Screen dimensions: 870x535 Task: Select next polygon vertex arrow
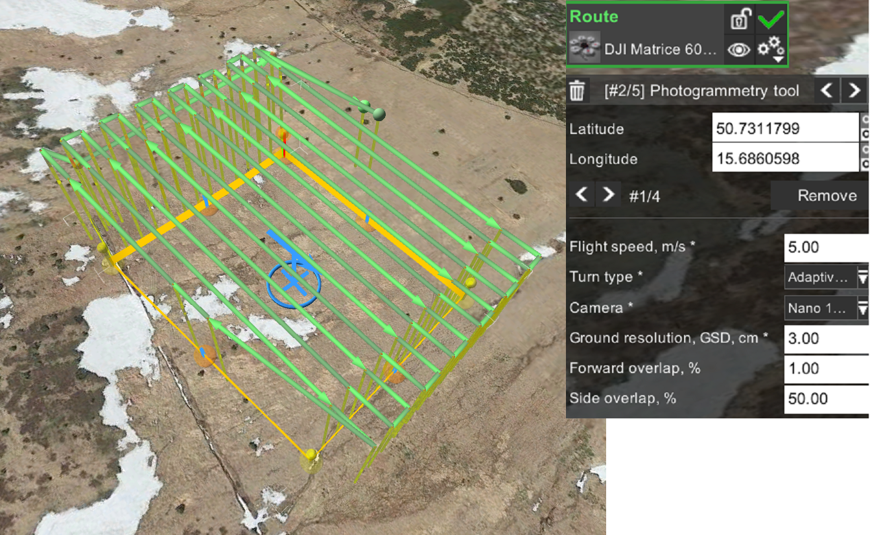coord(608,195)
